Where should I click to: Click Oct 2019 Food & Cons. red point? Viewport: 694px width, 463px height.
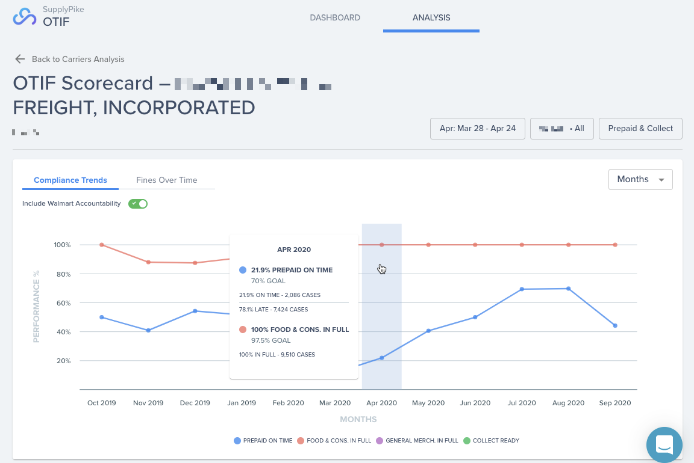pyautogui.click(x=102, y=245)
